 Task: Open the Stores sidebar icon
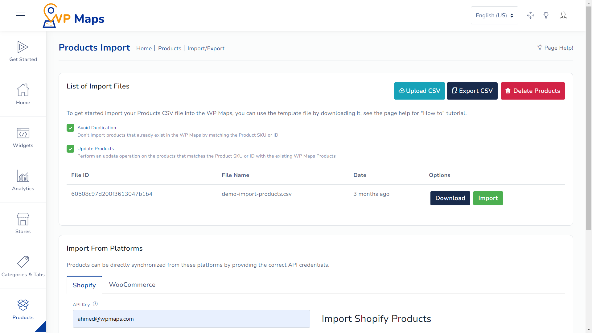(x=23, y=219)
